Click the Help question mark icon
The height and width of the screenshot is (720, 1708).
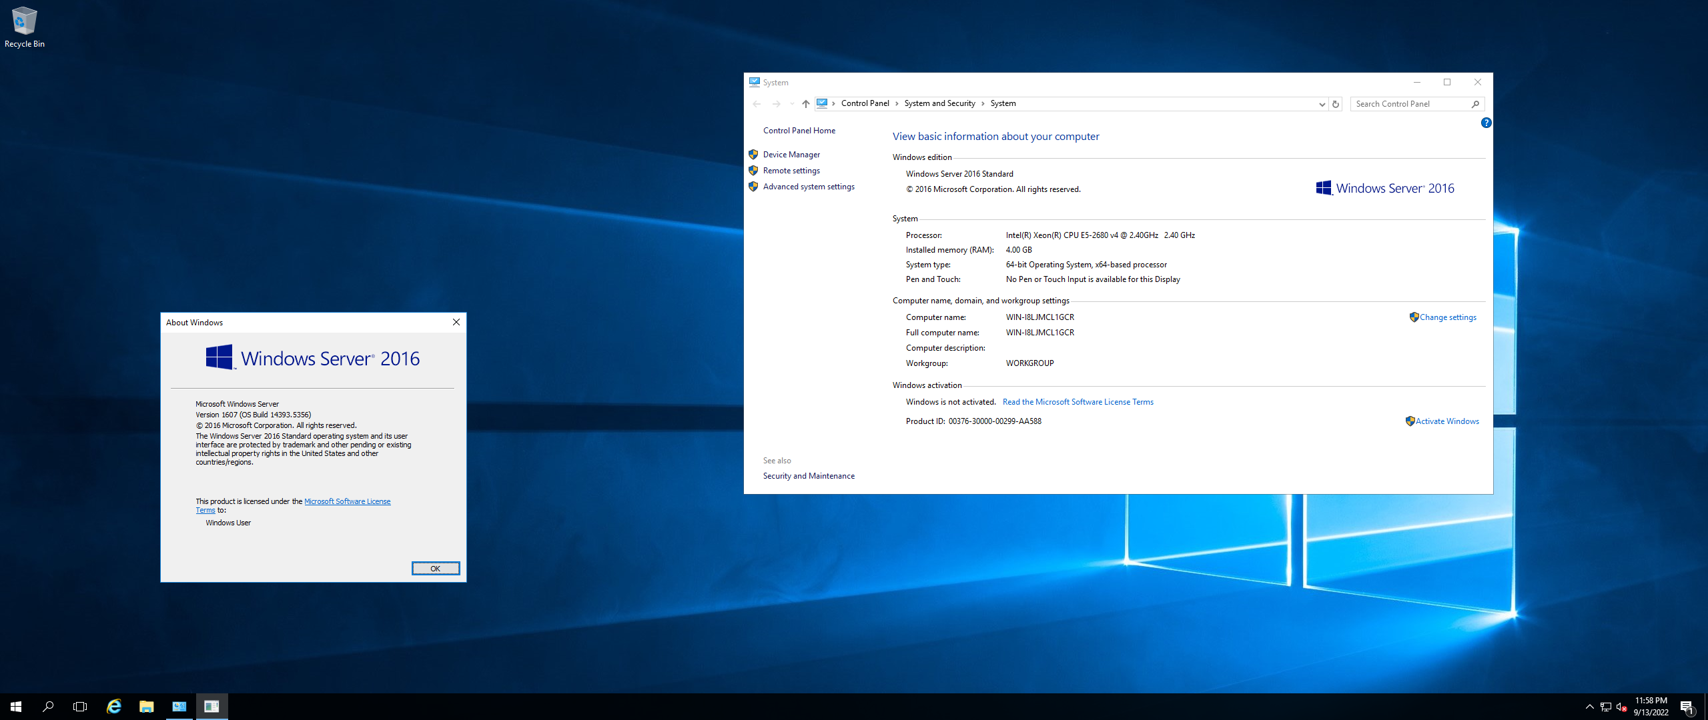click(1486, 123)
